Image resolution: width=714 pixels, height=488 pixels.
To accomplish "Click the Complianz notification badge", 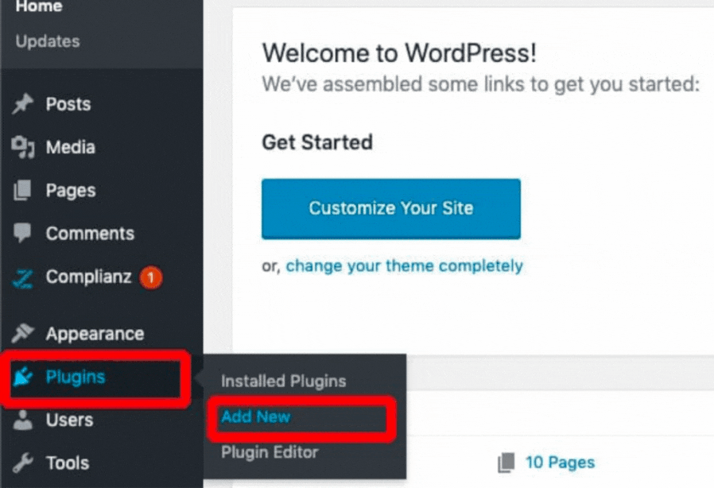I will (151, 277).
